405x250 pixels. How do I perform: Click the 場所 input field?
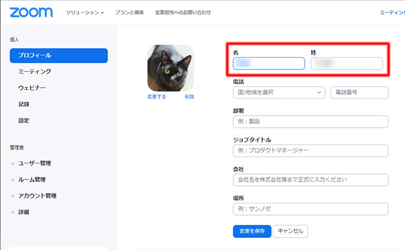tap(310, 209)
